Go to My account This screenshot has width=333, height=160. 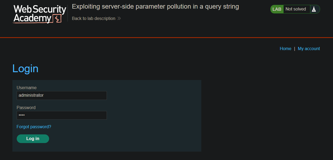(x=309, y=48)
